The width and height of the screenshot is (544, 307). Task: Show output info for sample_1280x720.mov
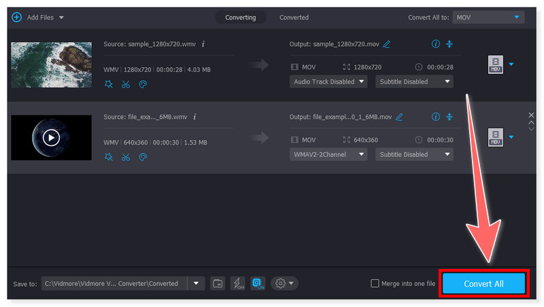point(436,44)
